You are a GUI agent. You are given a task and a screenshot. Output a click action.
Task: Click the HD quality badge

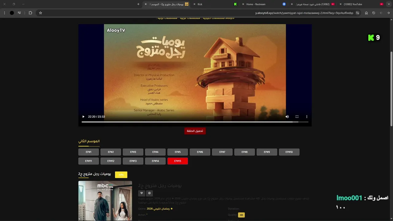pos(241,215)
